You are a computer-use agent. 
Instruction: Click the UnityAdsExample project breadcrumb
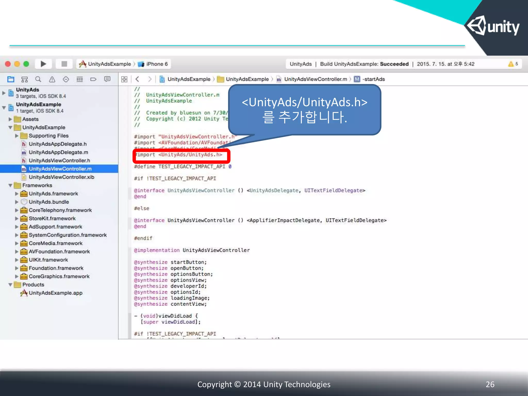pyautogui.click(x=185, y=79)
